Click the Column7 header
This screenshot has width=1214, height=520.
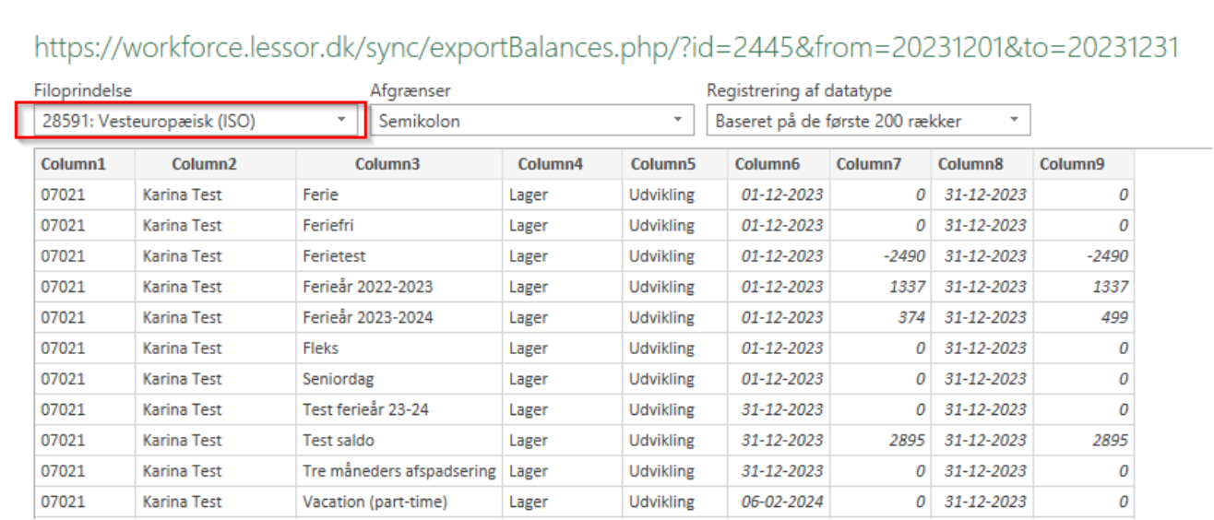869,164
